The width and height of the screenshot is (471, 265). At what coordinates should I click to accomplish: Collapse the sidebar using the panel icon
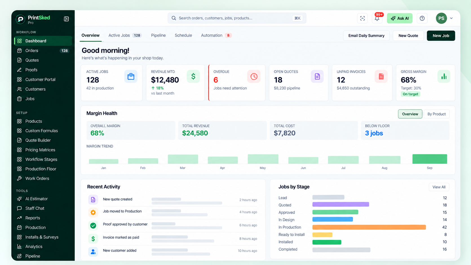66,19
